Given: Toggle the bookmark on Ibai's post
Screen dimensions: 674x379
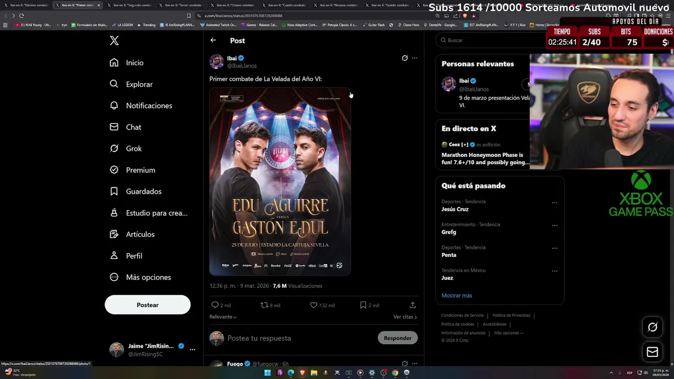Looking at the screenshot, I should 363,305.
